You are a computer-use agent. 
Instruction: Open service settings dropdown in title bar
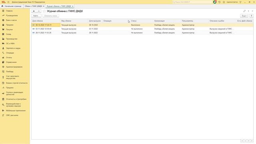pos(240,2)
